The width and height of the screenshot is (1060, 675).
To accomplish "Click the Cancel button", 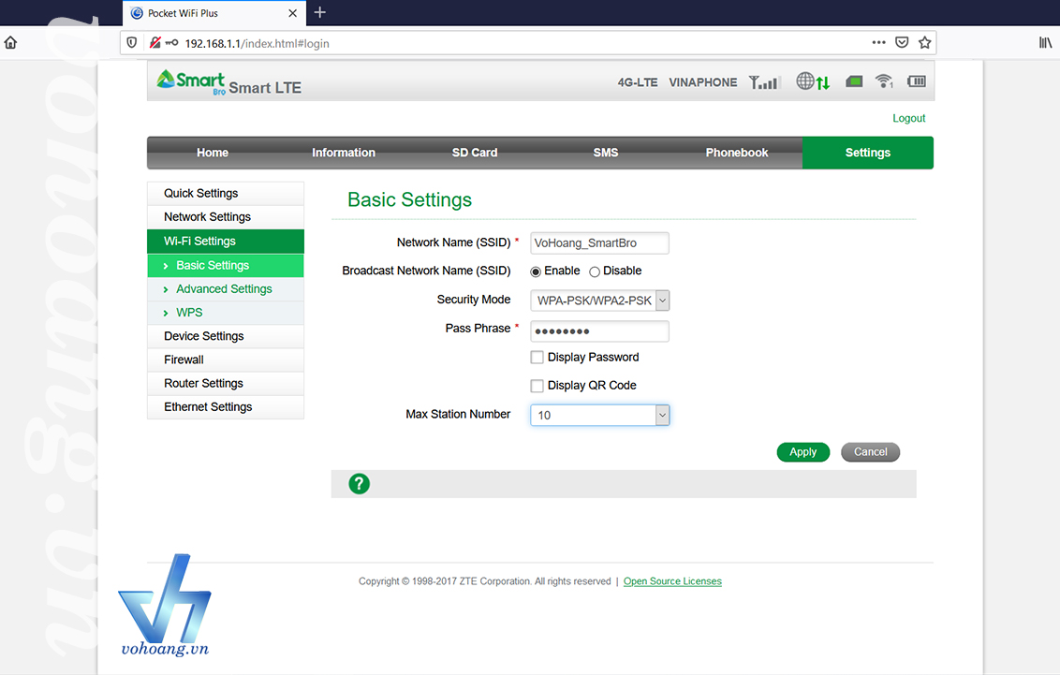I will click(x=870, y=452).
